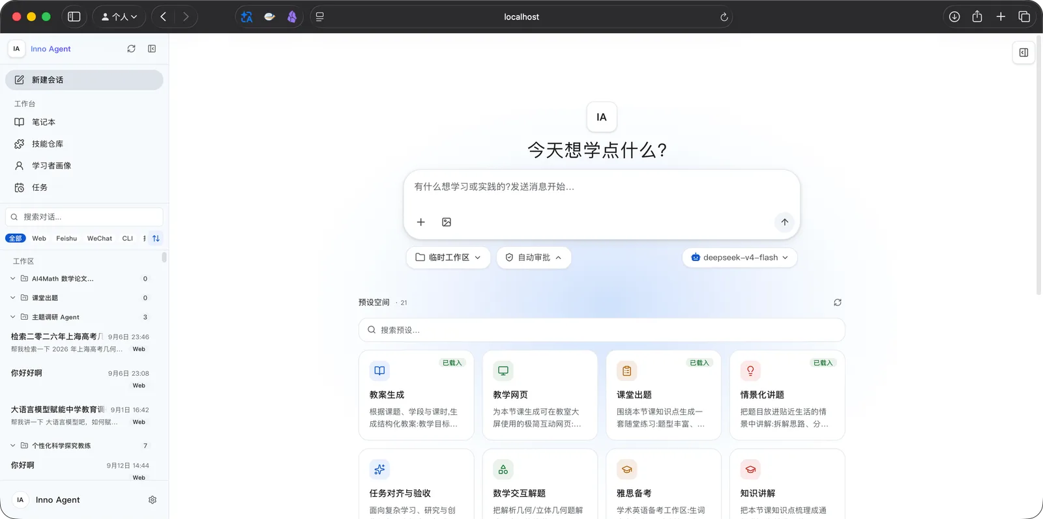Open the deepseek-v4-flash model selector

[x=740, y=258]
